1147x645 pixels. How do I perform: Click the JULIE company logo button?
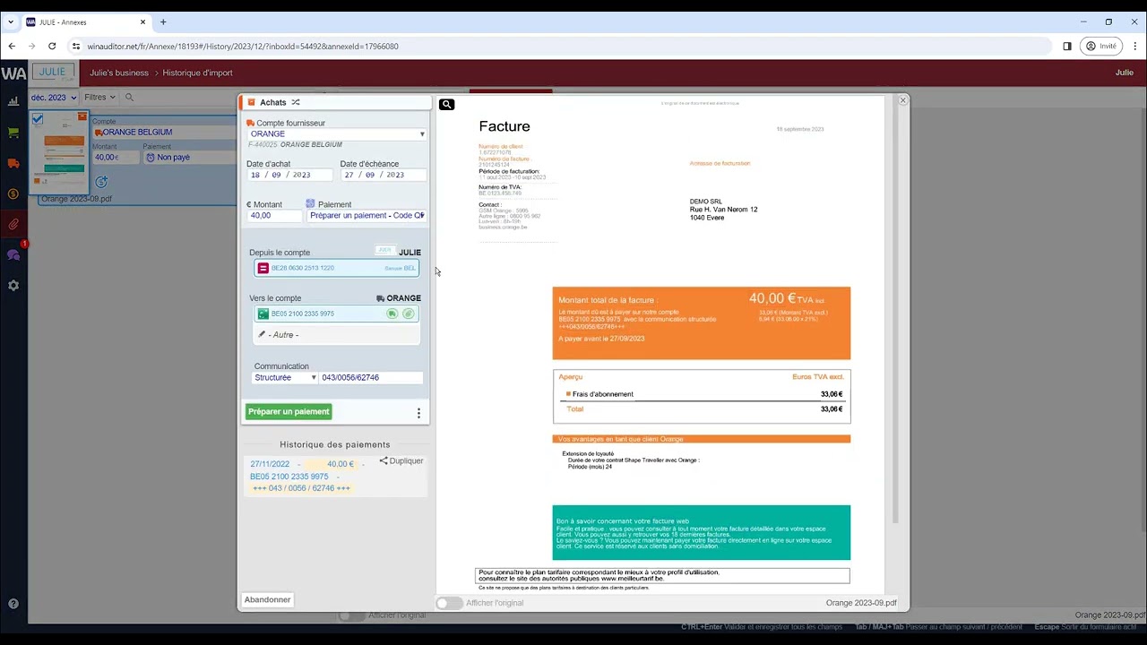coord(53,73)
